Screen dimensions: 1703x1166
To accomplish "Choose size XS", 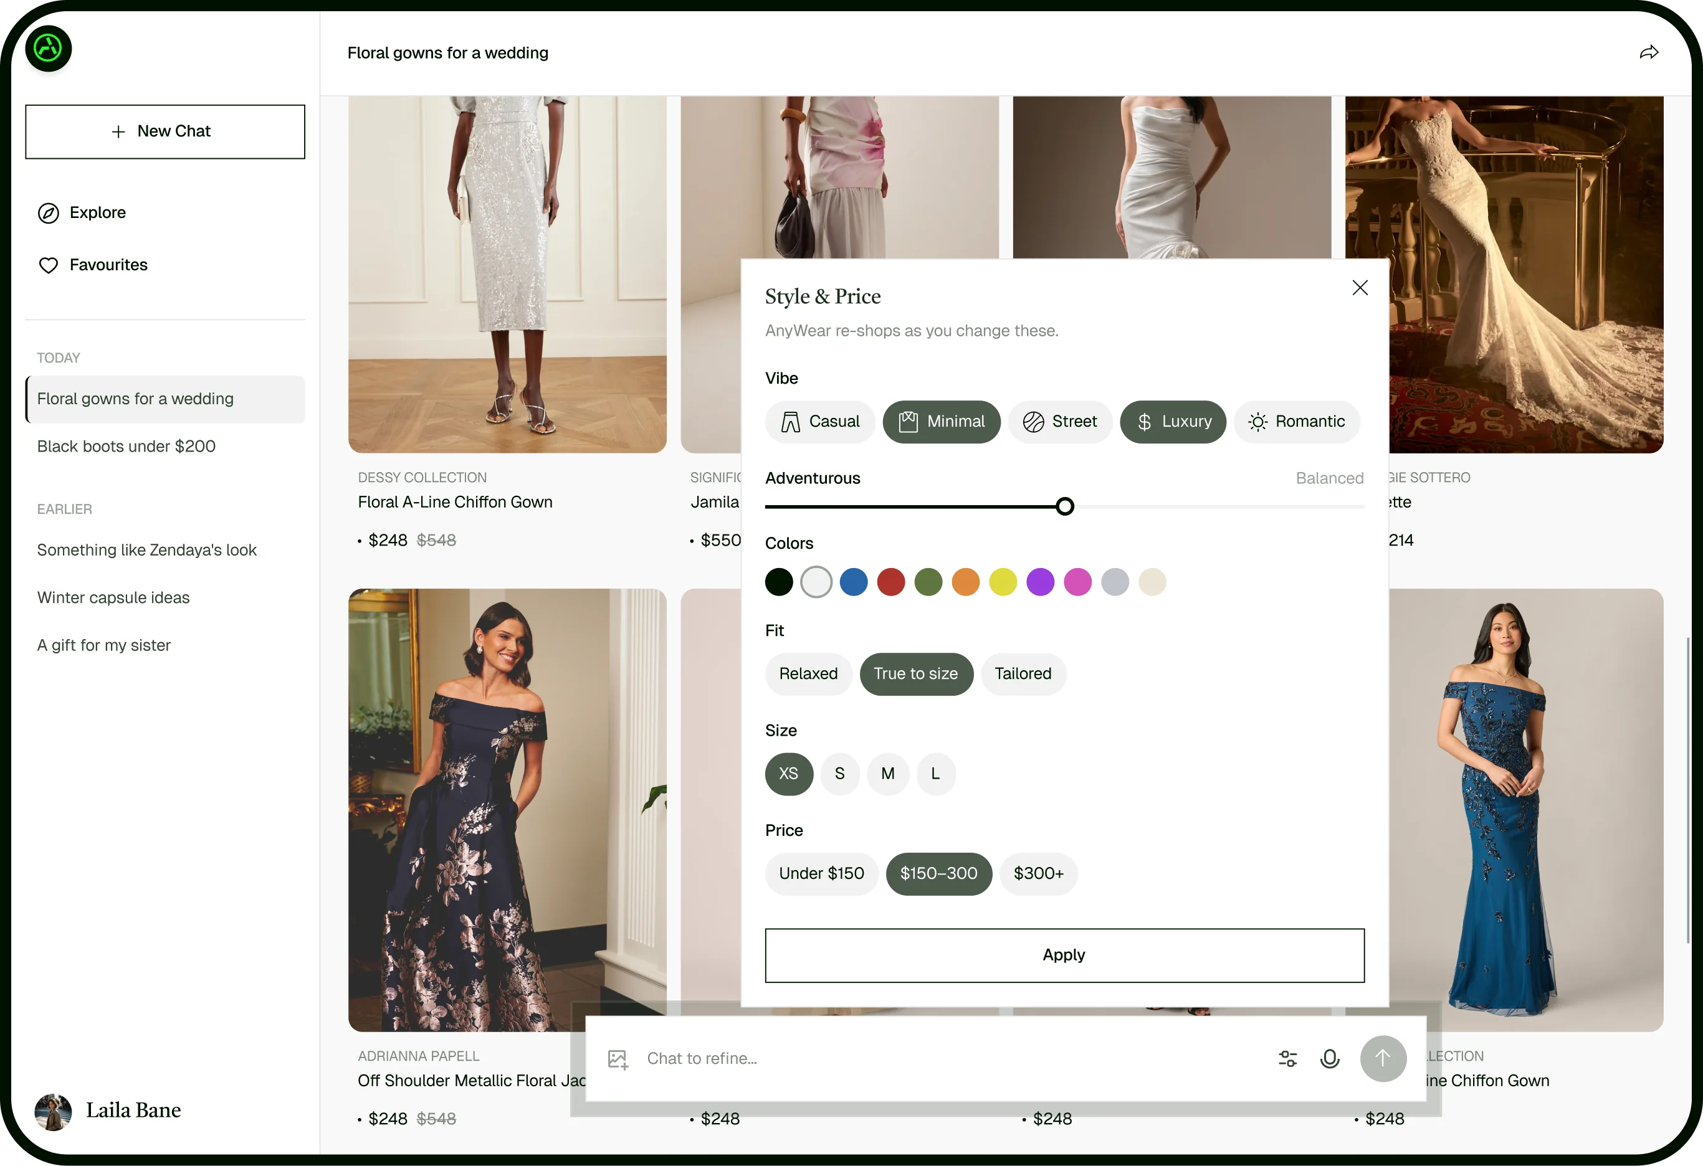I will coord(789,774).
